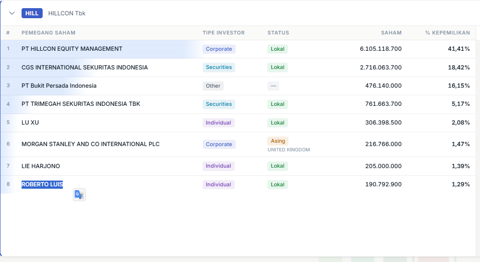Click Individual tag in LU XU row
The width and height of the screenshot is (480, 262).
[x=218, y=123]
